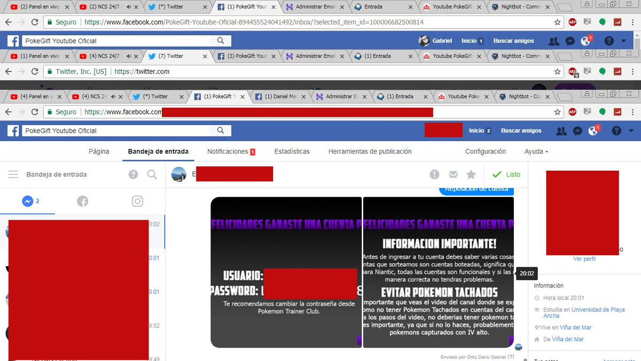The width and height of the screenshot is (641, 361).
Task: Switch to Facebook comments inbox icon
Action: (x=82, y=201)
